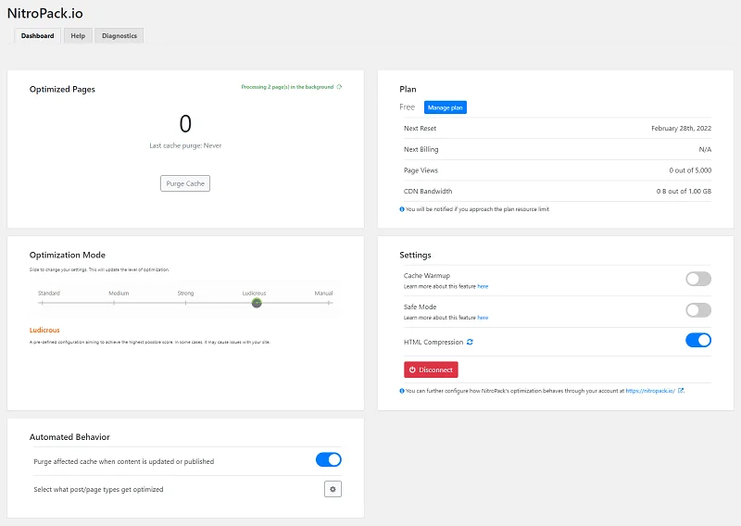This screenshot has height=526, width=741.
Task: Click the external link icon after nitropack.io
Action: (681, 391)
